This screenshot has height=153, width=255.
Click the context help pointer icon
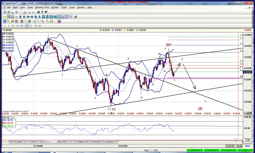point(46,12)
